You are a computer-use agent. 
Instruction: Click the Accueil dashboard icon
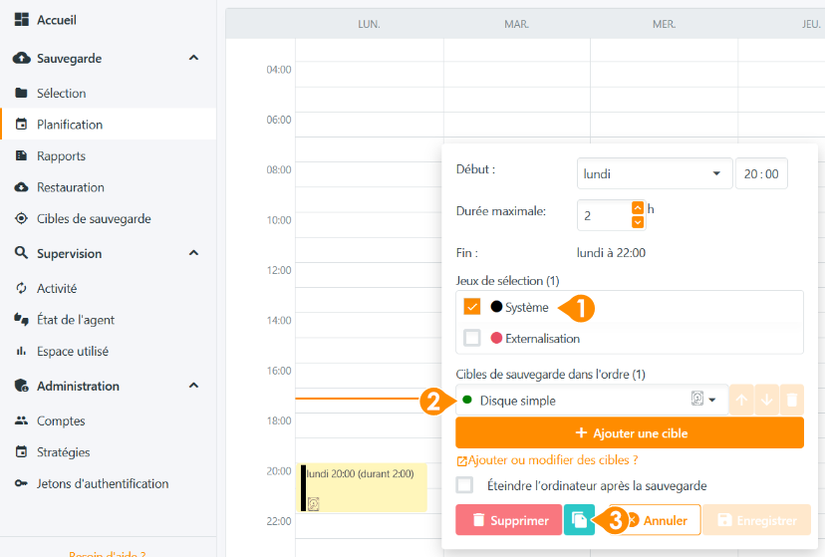(22, 20)
